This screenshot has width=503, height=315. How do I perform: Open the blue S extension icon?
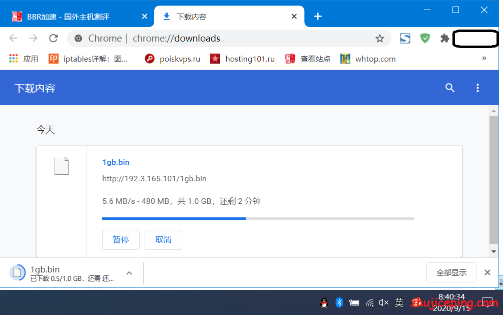(405, 38)
